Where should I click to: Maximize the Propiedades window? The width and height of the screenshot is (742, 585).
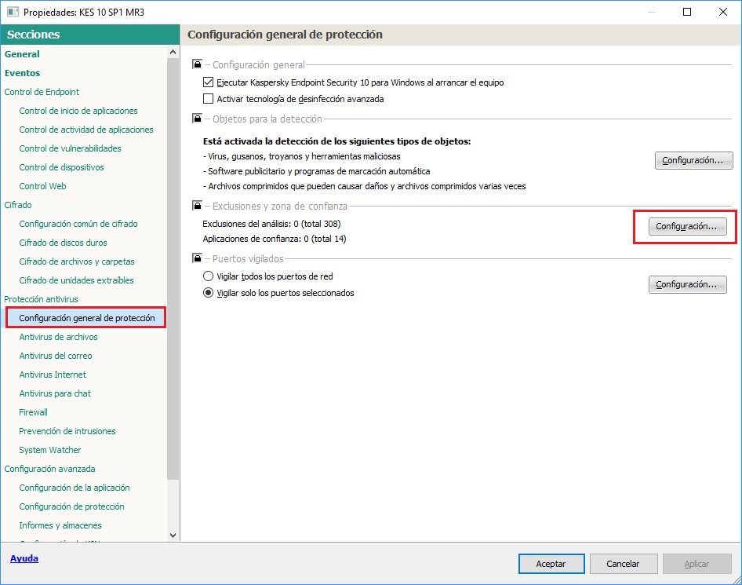[x=687, y=12]
